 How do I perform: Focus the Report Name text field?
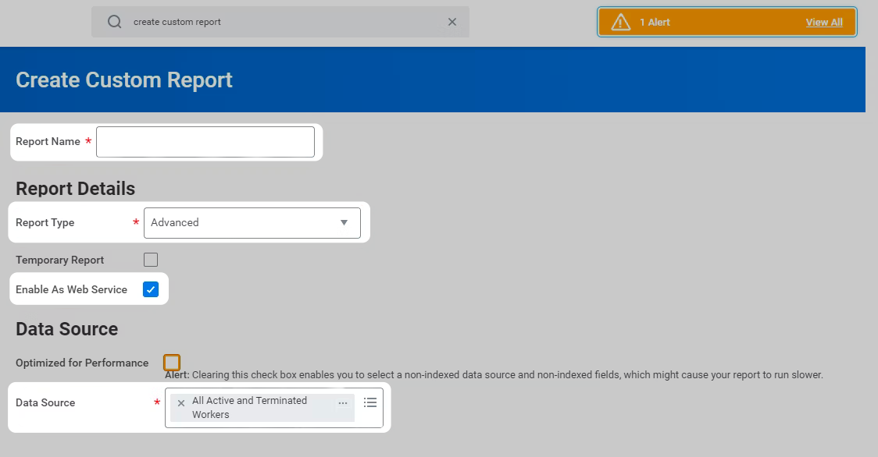205,142
